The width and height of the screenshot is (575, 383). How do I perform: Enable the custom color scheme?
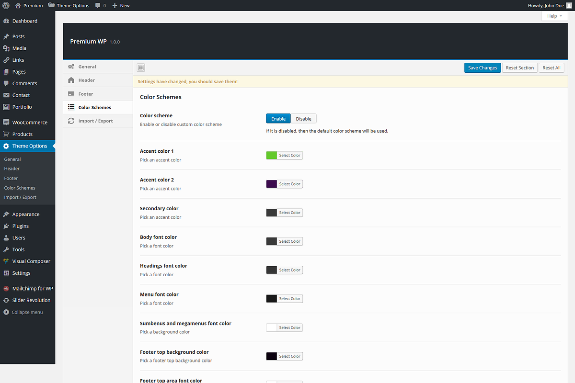coord(278,119)
